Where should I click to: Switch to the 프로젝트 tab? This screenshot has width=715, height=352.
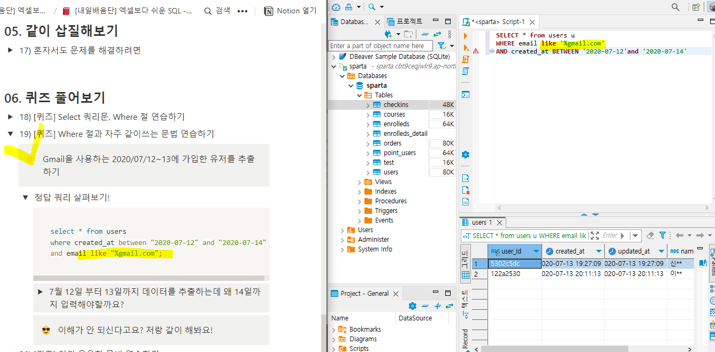click(x=406, y=21)
